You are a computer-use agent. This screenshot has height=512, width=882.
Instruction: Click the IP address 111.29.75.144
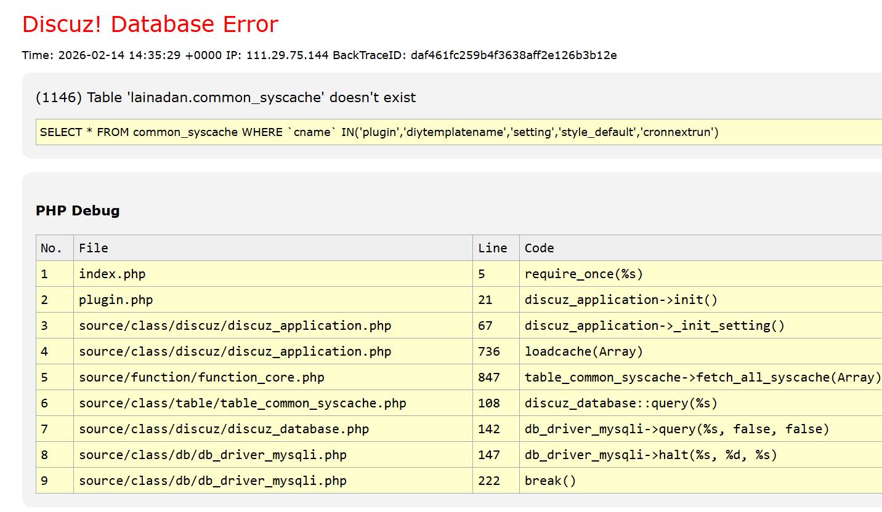click(x=287, y=55)
